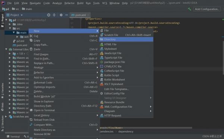Screen dimensions: 224x139
Task: Create an EditorConfig File
Action: pyautogui.click(x=126, y=93)
